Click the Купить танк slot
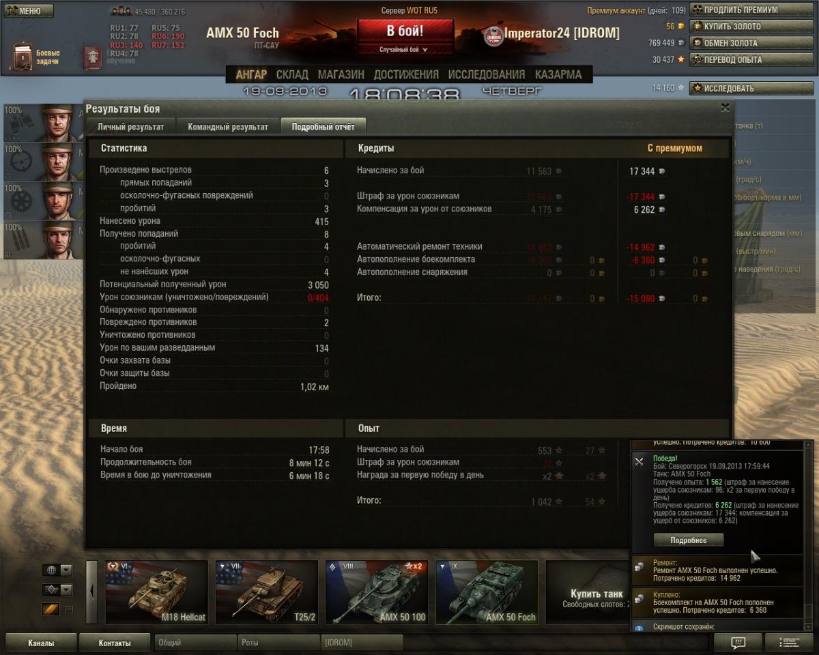 588,592
